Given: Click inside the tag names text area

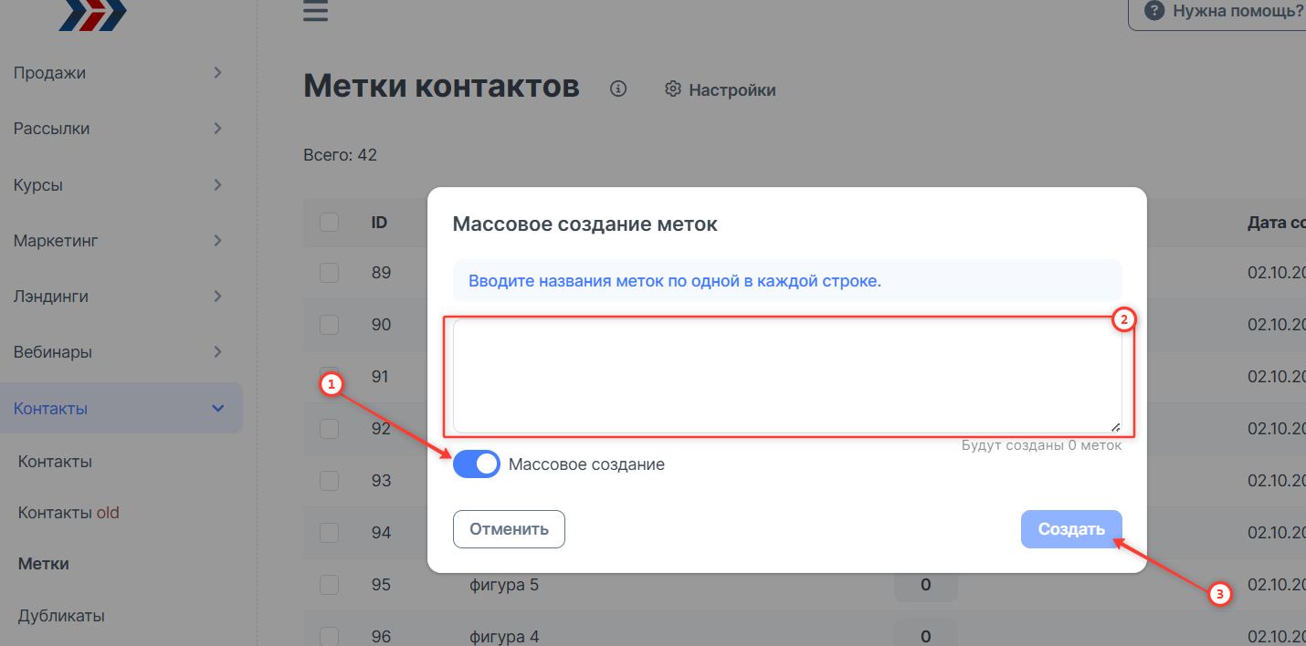Looking at the screenshot, I should tap(785, 375).
